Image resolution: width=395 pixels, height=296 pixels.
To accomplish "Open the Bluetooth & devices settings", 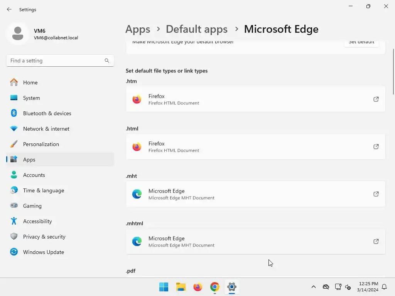I will [47, 113].
